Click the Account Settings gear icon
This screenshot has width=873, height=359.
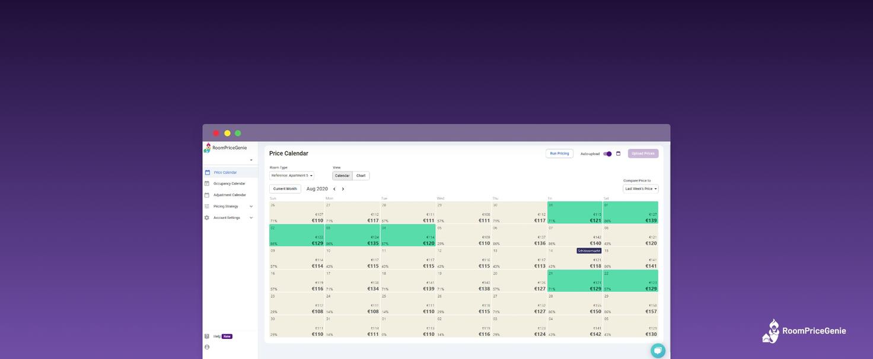click(208, 218)
